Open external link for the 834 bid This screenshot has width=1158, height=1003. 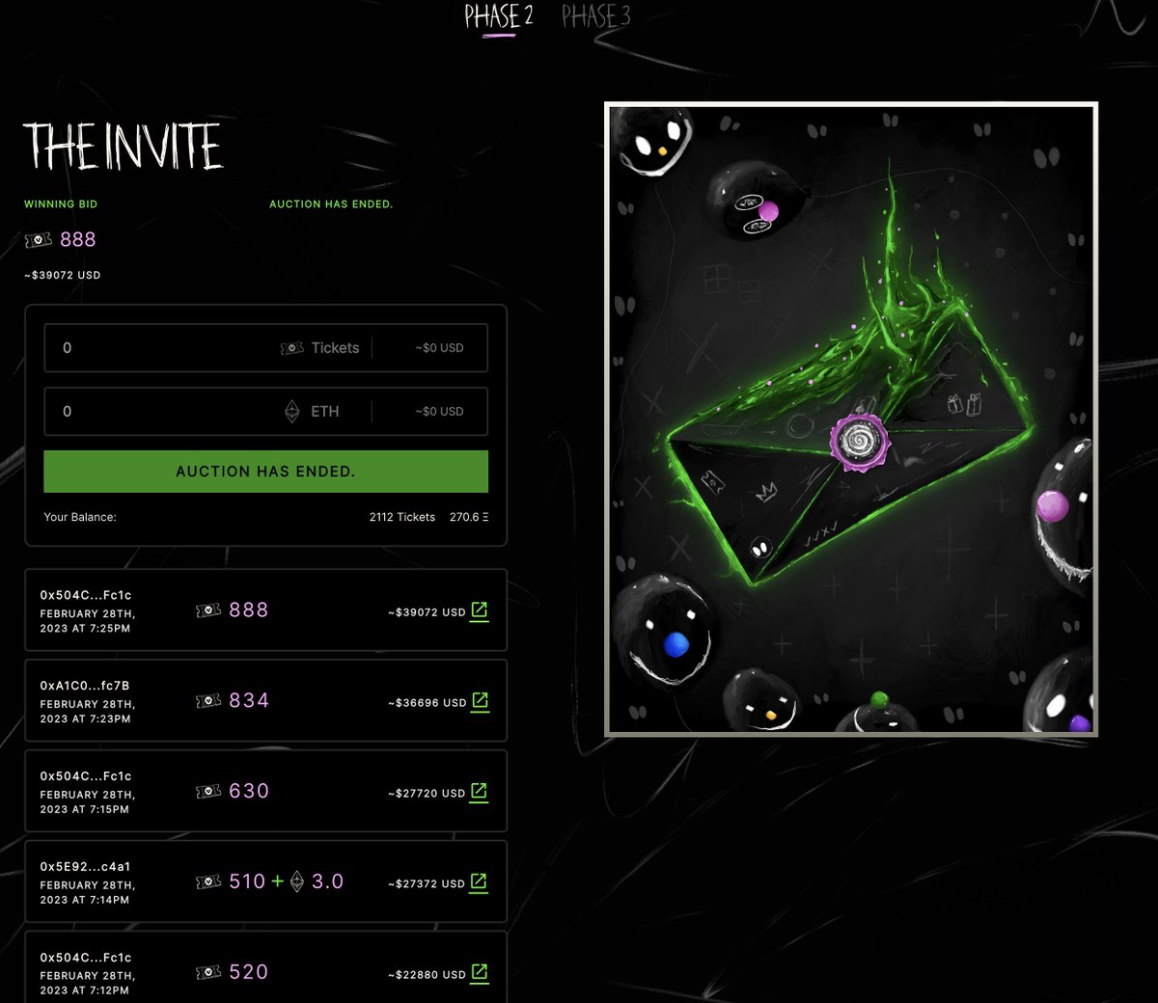tap(480, 702)
